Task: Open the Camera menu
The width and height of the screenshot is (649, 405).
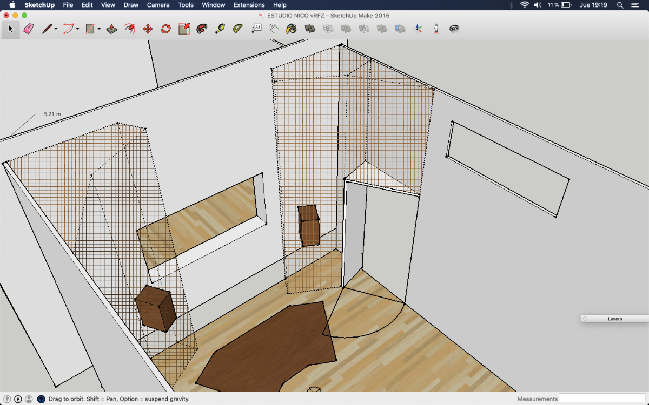Action: click(158, 5)
